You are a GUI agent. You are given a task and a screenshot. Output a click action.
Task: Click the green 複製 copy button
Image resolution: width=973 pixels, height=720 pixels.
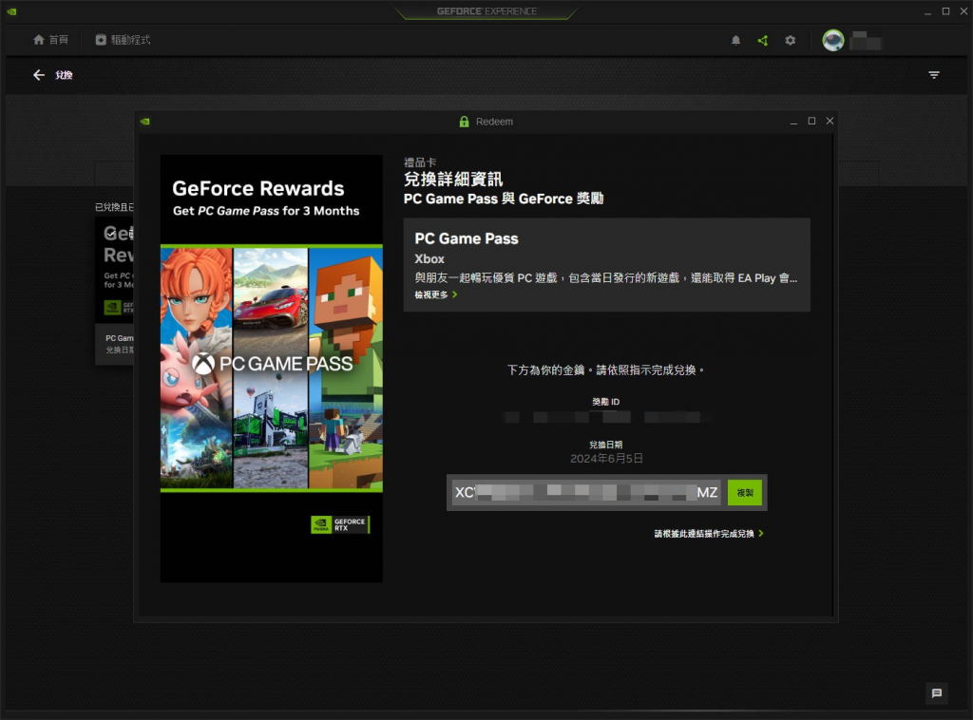745,492
